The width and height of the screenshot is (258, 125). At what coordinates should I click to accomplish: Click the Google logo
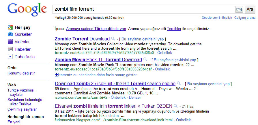[x=27, y=10]
